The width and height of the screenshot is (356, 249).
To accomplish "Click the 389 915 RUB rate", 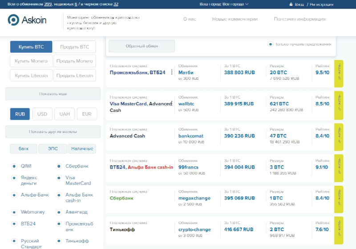I will (239, 104).
